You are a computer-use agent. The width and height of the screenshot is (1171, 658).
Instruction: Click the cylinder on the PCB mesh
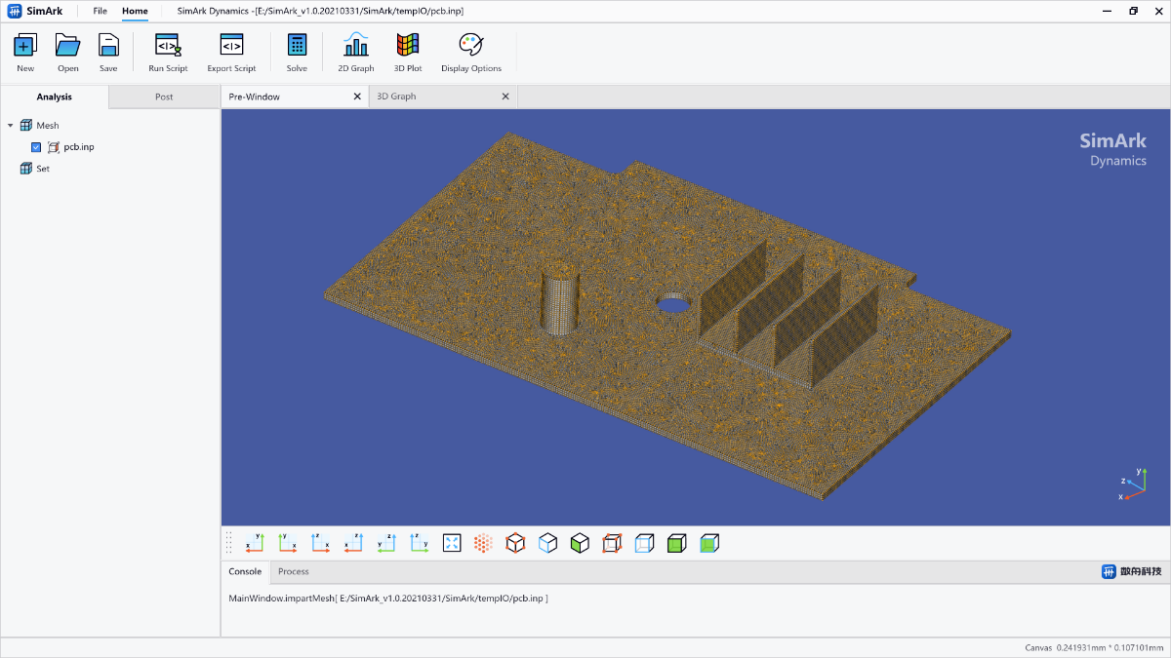[x=560, y=297]
